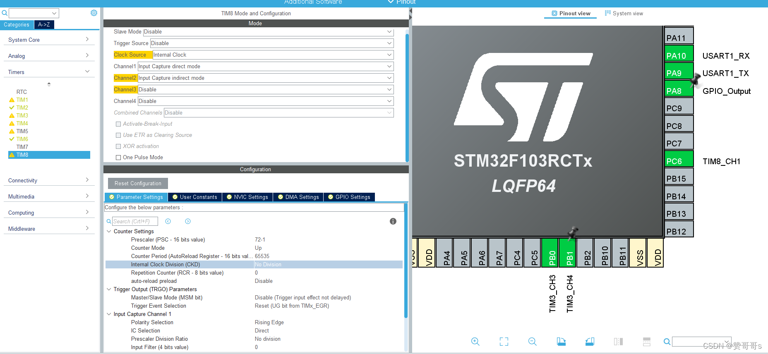Screen dimensions: 768x354
Task: Click the Reset Configuration button
Action: [x=138, y=184]
